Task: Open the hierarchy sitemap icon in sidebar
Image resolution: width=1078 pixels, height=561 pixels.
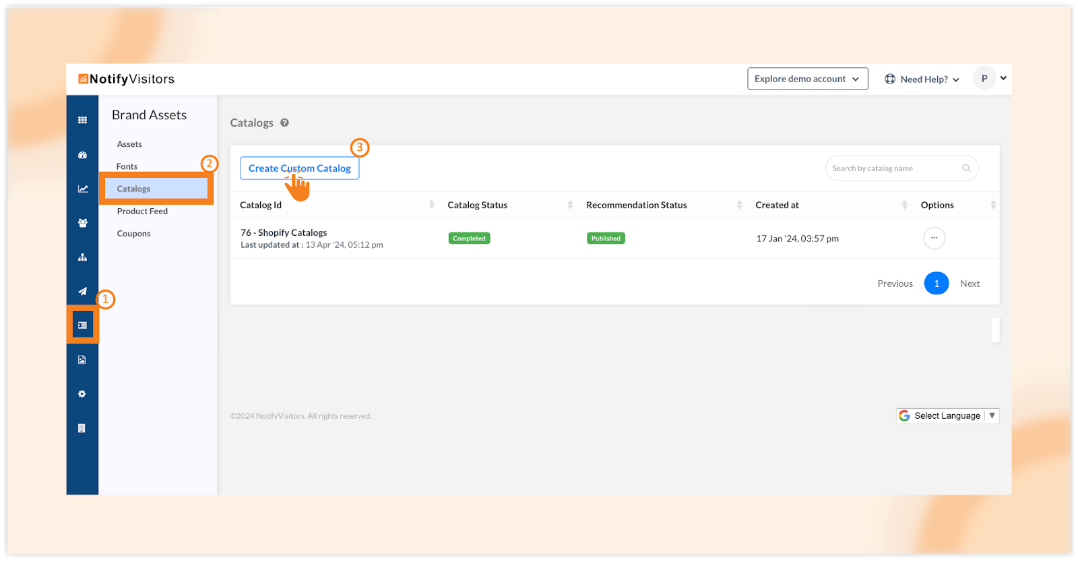Action: (82, 257)
